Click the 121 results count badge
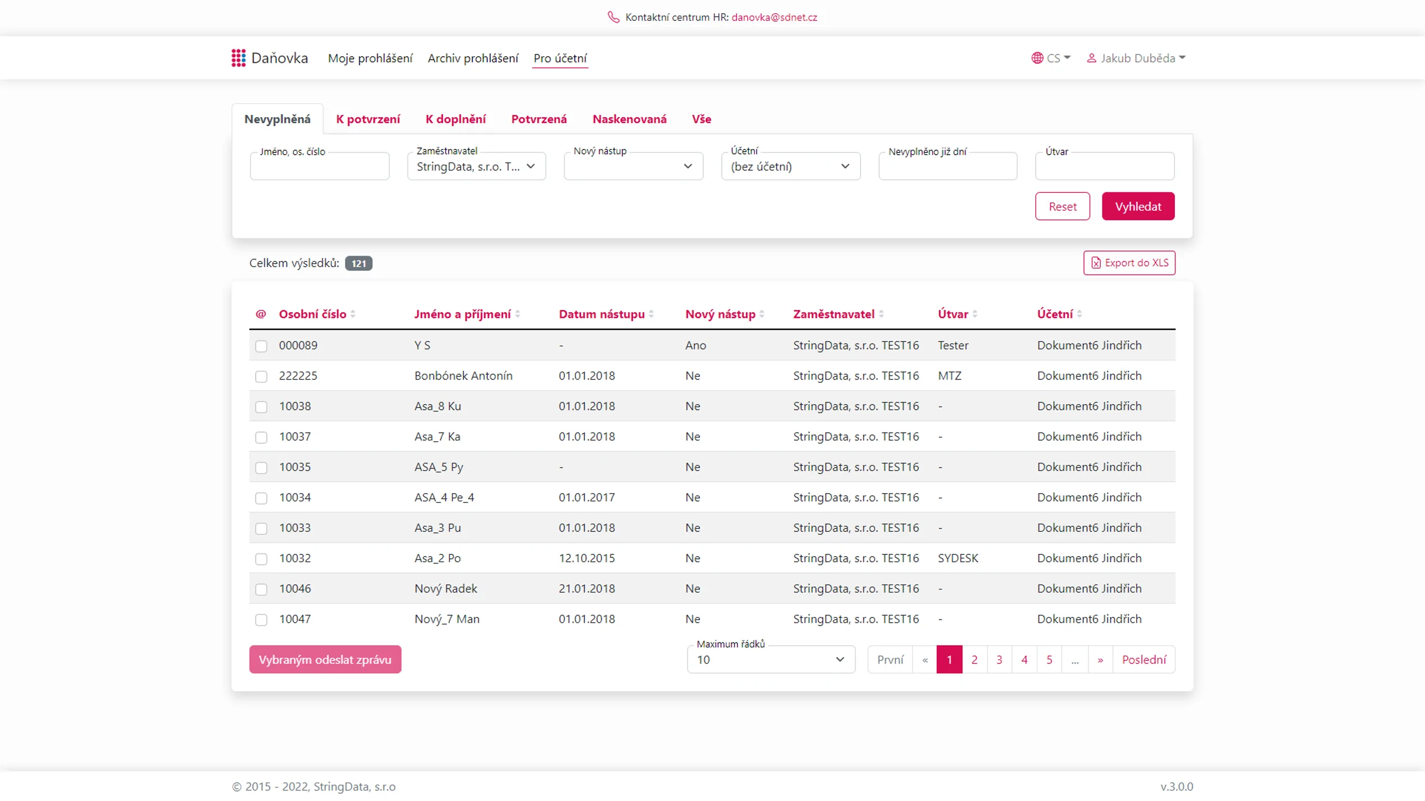Image resolution: width=1425 pixels, height=801 pixels. (x=358, y=263)
